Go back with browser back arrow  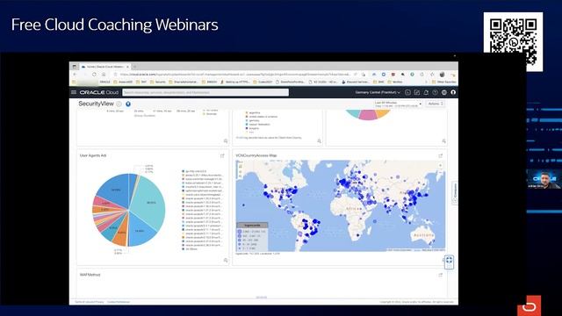[75, 75]
